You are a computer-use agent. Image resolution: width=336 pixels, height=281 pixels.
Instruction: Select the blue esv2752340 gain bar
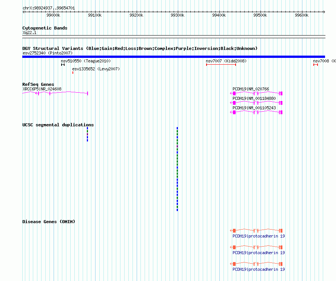point(174,57)
